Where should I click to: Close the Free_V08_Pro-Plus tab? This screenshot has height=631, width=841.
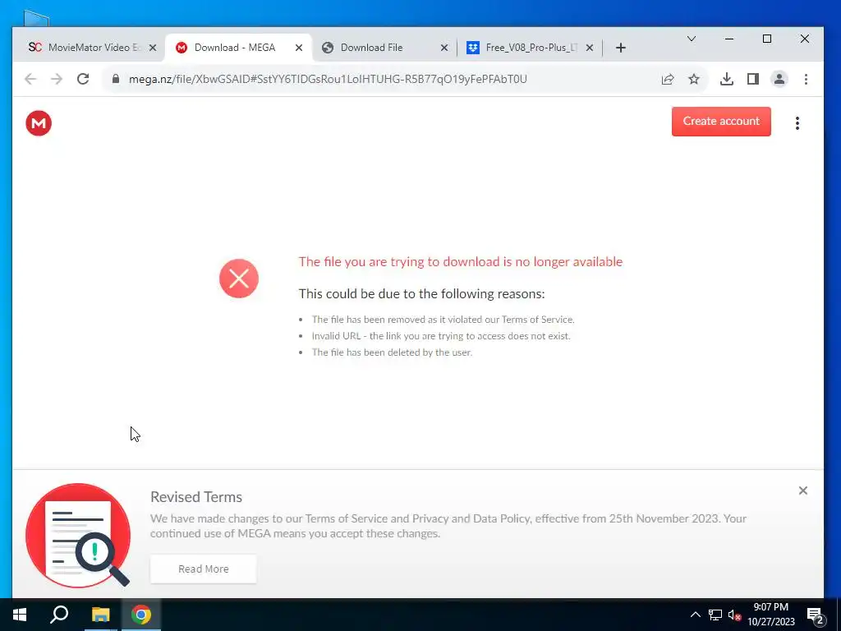point(590,48)
